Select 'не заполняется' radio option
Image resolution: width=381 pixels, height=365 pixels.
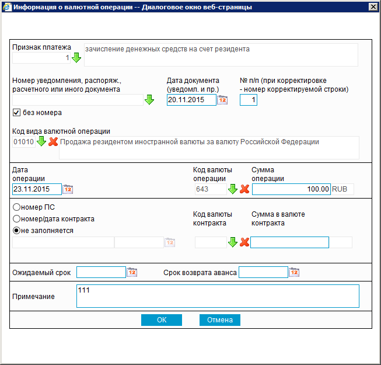pos(16,230)
